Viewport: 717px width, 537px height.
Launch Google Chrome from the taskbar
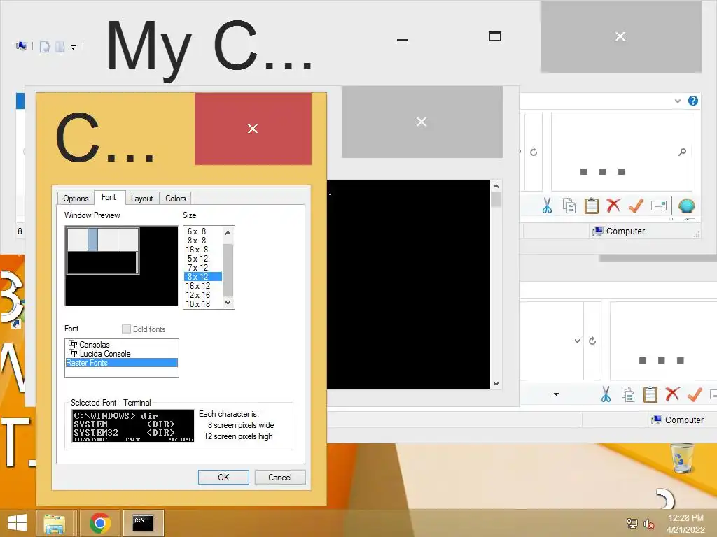(99, 523)
